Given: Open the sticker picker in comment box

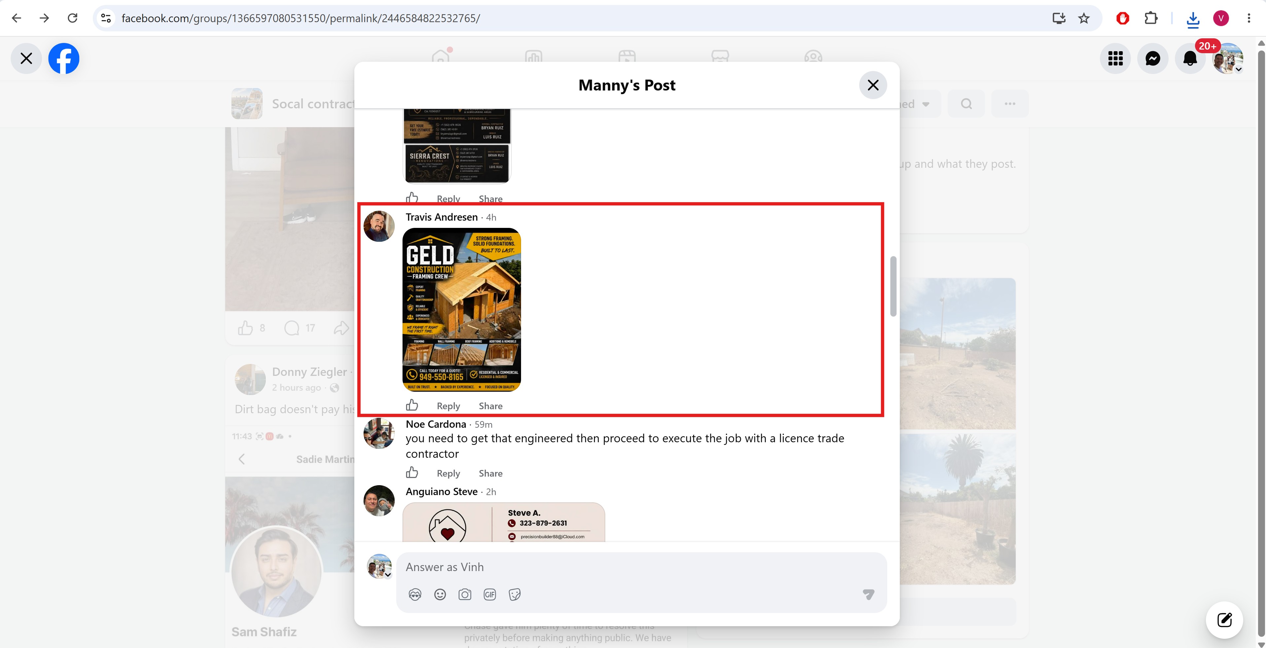Looking at the screenshot, I should pos(514,595).
